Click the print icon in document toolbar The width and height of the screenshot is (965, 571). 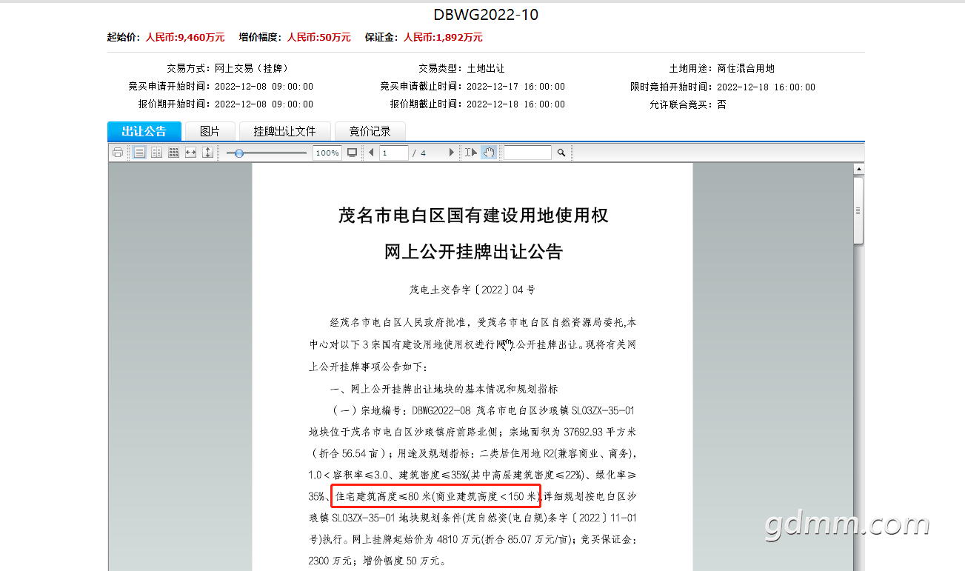(x=117, y=153)
